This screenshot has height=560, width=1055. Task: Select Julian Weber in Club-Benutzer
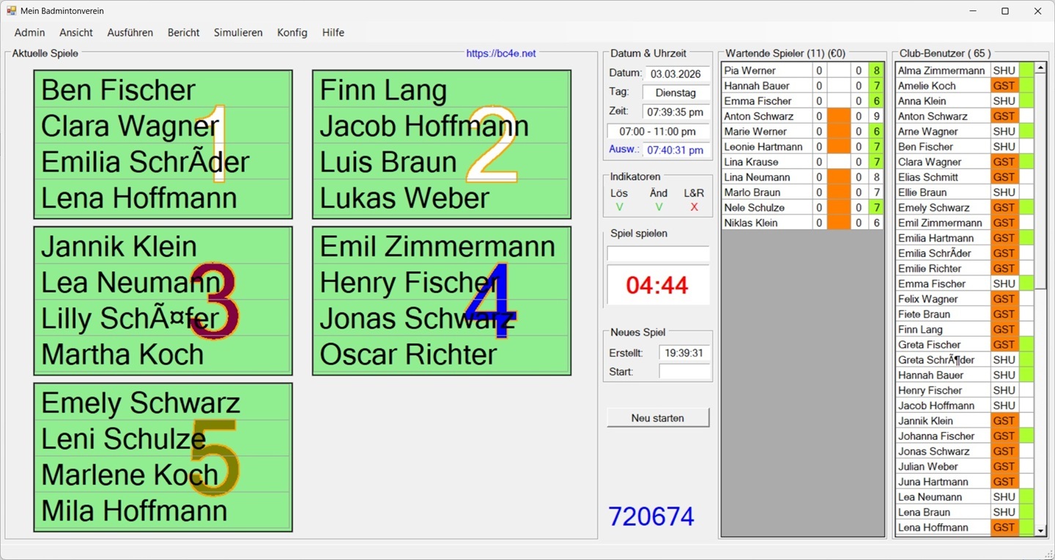coord(943,466)
